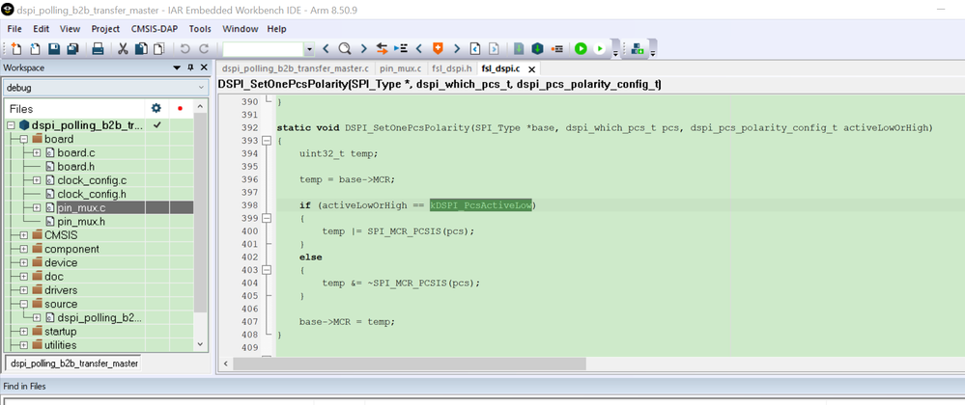Navigate forward in edit history

coord(493,48)
